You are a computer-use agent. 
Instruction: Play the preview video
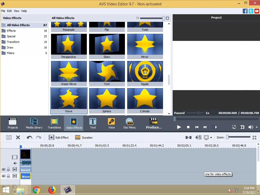(179, 127)
